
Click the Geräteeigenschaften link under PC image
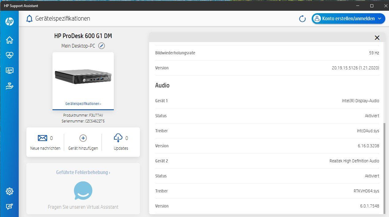pyautogui.click(x=83, y=104)
